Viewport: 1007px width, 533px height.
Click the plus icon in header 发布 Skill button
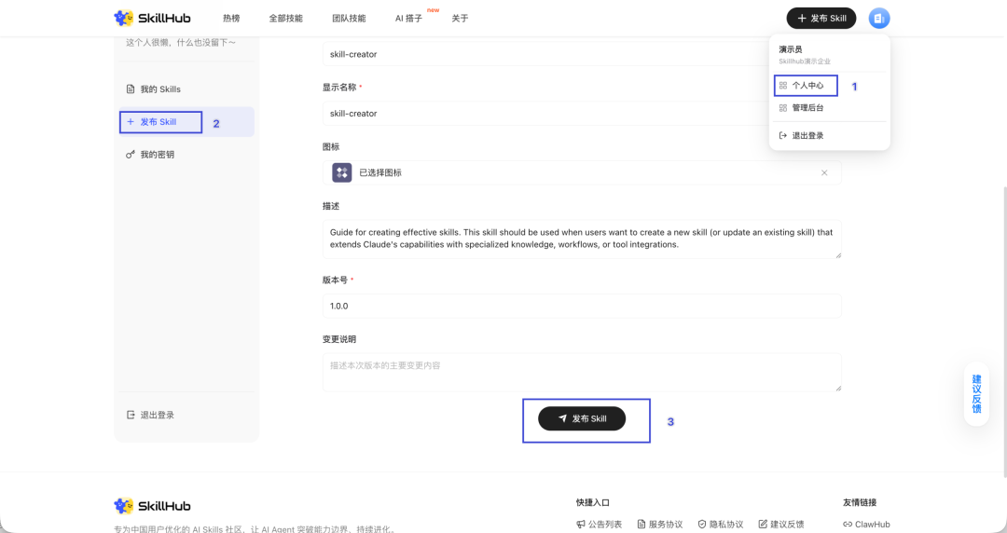click(x=802, y=19)
